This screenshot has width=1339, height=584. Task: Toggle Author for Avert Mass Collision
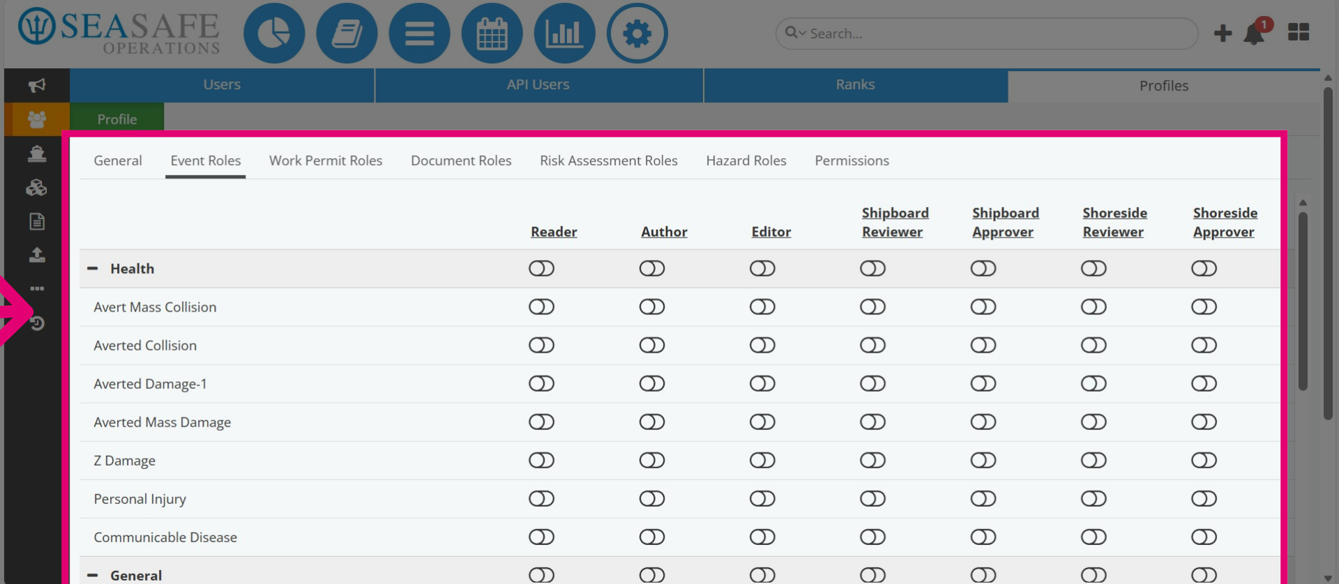[652, 307]
